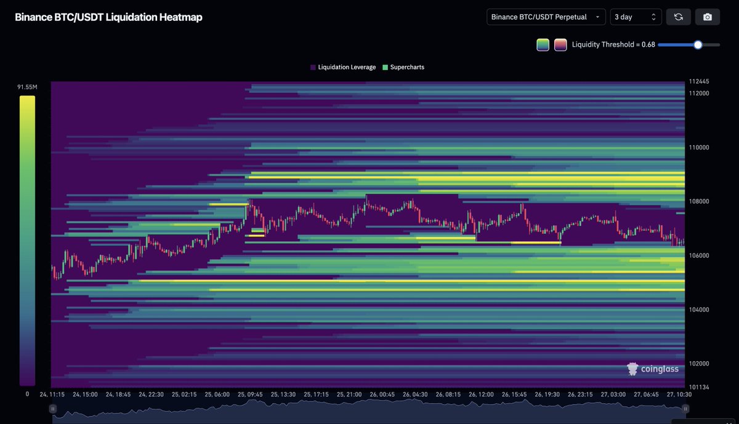739x424 pixels.
Task: Click the 106000 price axis label
Action: (699, 255)
